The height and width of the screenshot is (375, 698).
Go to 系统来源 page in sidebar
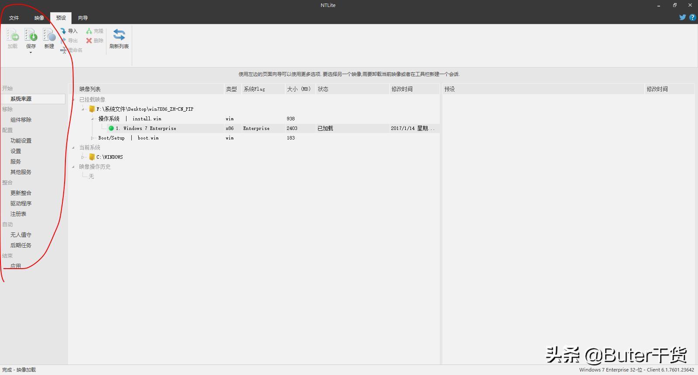[x=33, y=99]
